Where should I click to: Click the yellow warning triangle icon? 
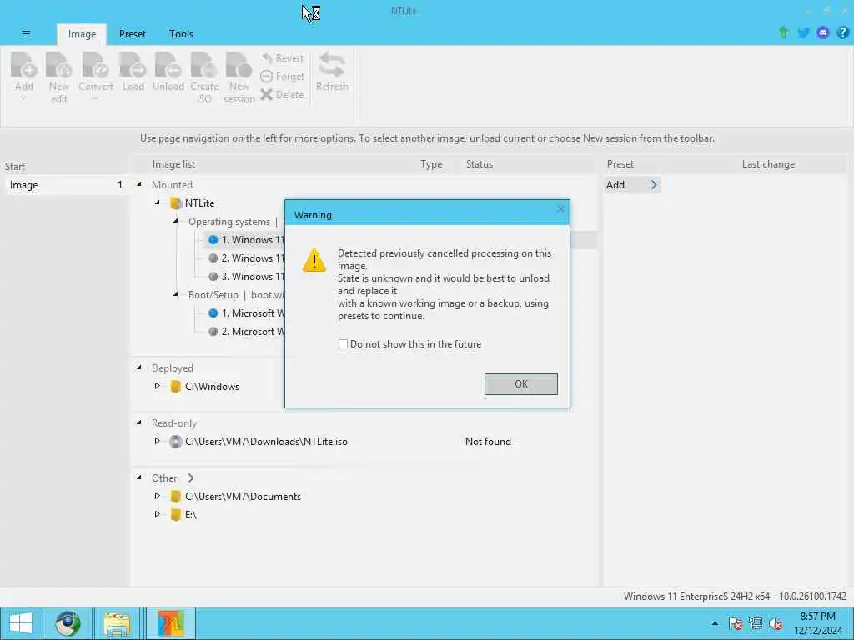(314, 260)
